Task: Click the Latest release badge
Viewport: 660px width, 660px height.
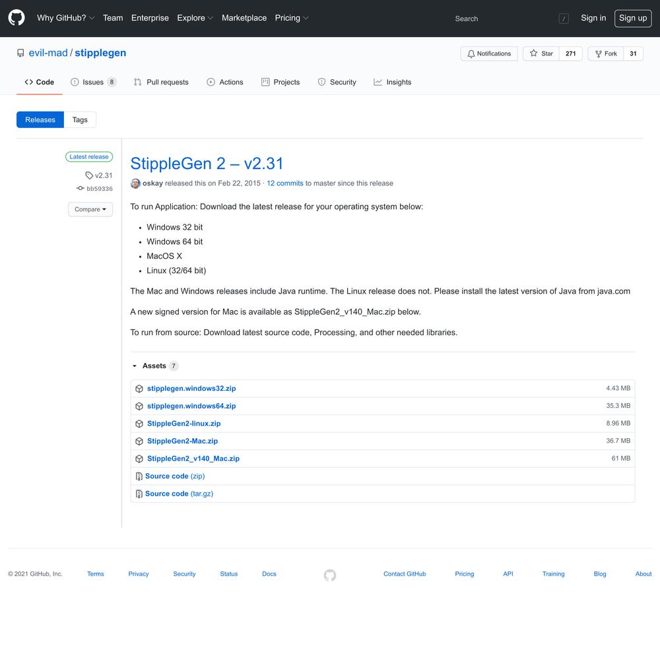Action: point(89,156)
